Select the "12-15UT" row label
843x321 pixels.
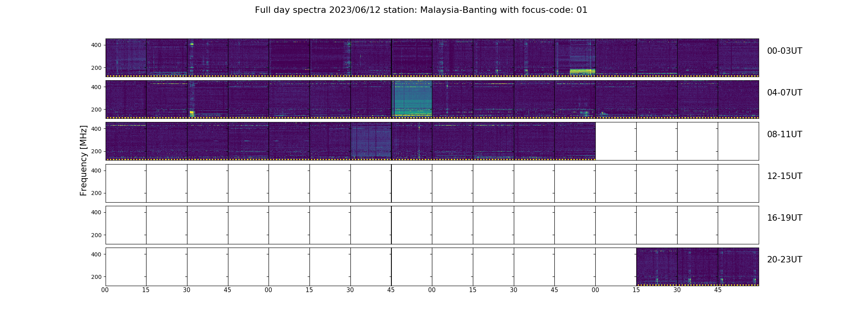point(784,176)
